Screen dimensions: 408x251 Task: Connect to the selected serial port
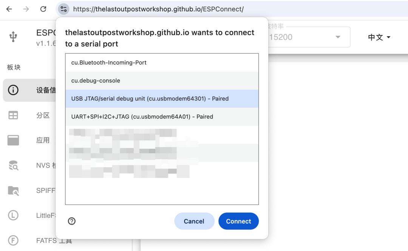point(239,221)
